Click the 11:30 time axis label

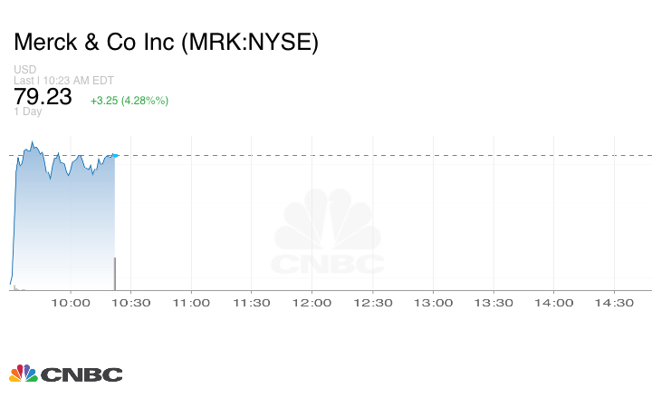pyautogui.click(x=252, y=304)
